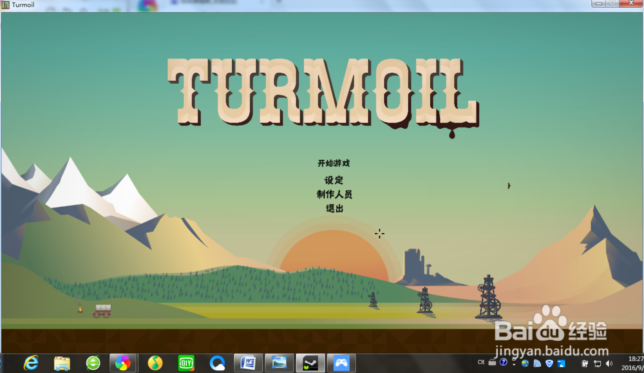
Task: Open the on-screen keyboard tray icon
Action: [x=492, y=362]
